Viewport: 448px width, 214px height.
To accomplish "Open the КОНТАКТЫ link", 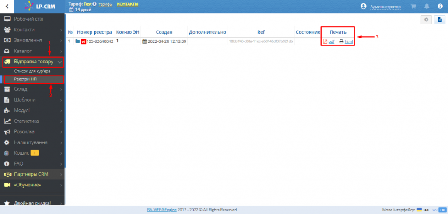I will (x=128, y=4).
